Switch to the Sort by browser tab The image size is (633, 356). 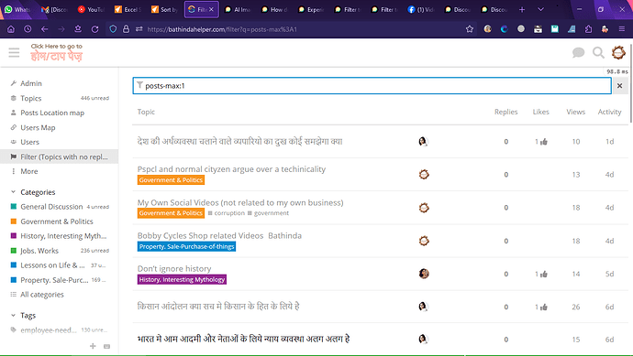point(164,9)
